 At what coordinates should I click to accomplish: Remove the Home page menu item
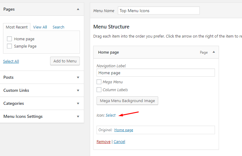tap(104, 142)
